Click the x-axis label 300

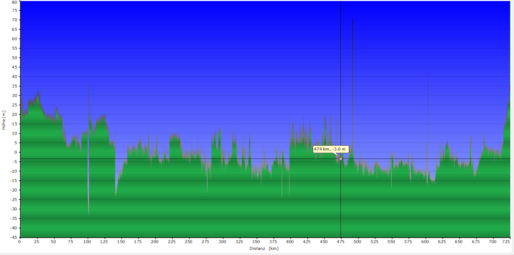tap(222, 242)
